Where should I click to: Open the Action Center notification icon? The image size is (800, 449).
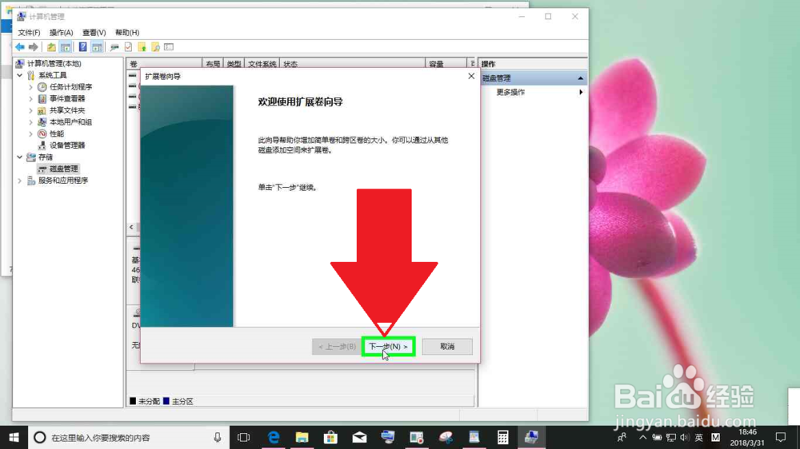coord(781,437)
